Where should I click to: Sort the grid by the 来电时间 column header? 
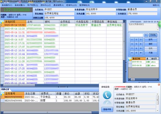point(15,22)
